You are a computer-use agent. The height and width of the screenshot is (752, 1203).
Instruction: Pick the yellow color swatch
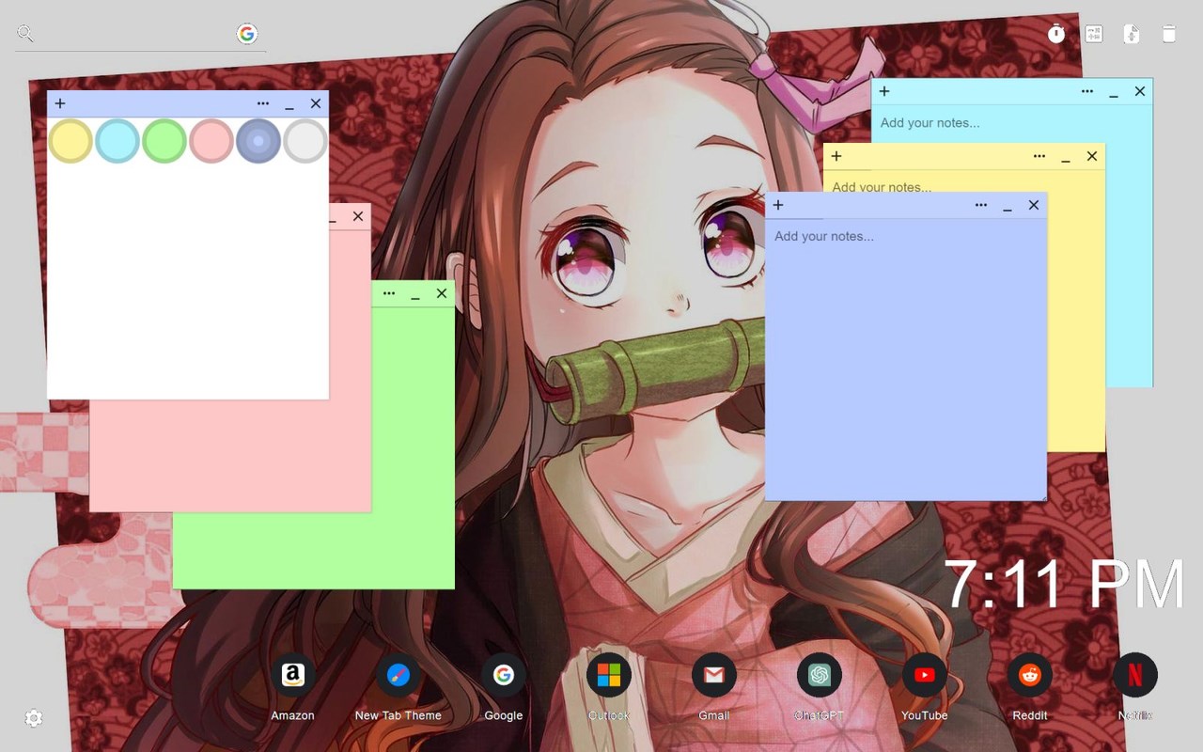pos(70,141)
